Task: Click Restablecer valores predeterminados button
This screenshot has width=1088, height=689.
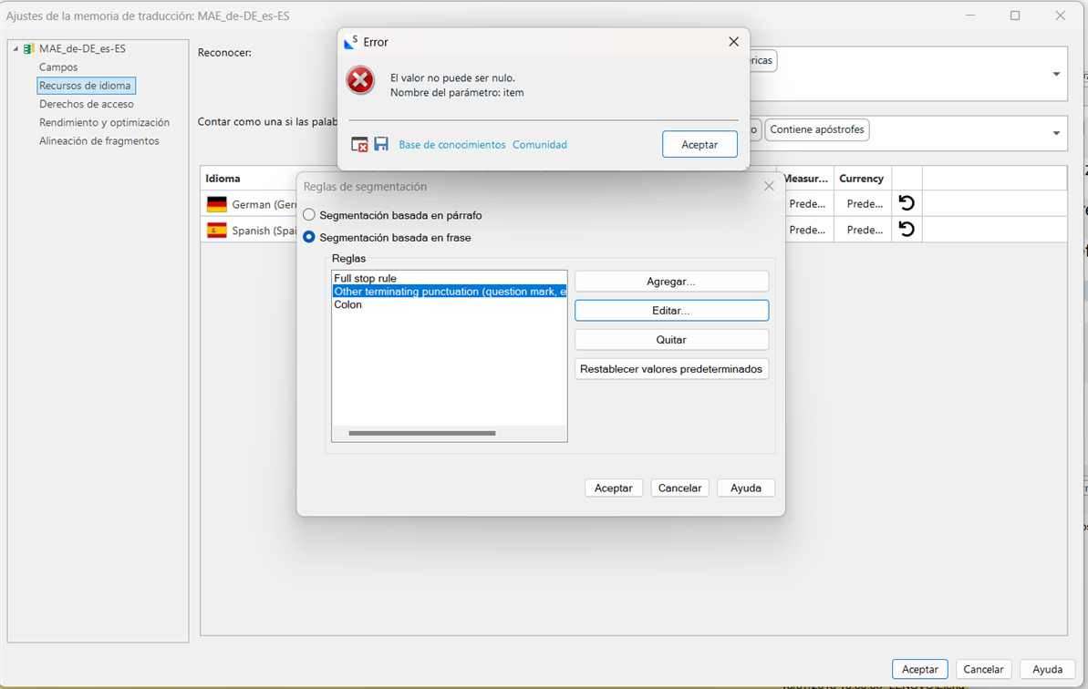Action: pos(671,369)
